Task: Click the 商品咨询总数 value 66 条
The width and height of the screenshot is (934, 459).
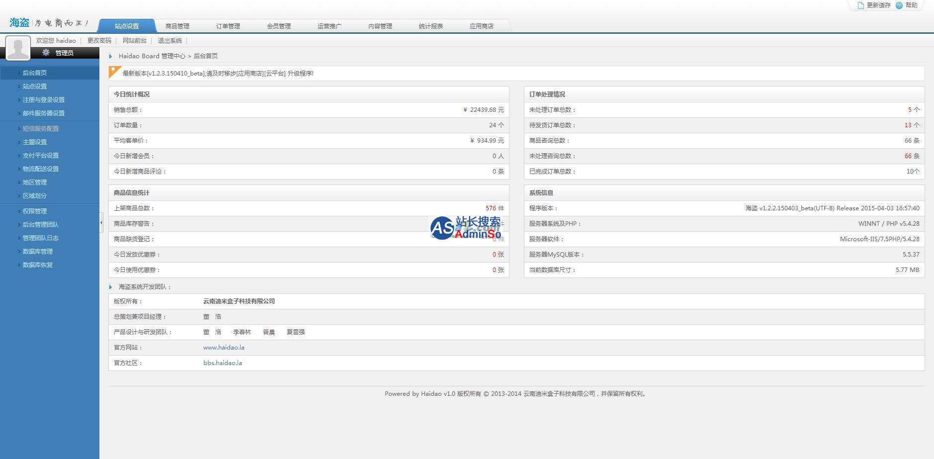Action: click(912, 141)
